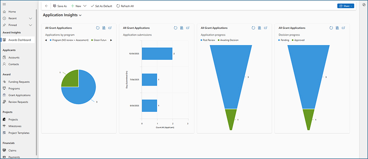
Task: Open the Copilot icon at top right
Action: click(x=364, y=5)
